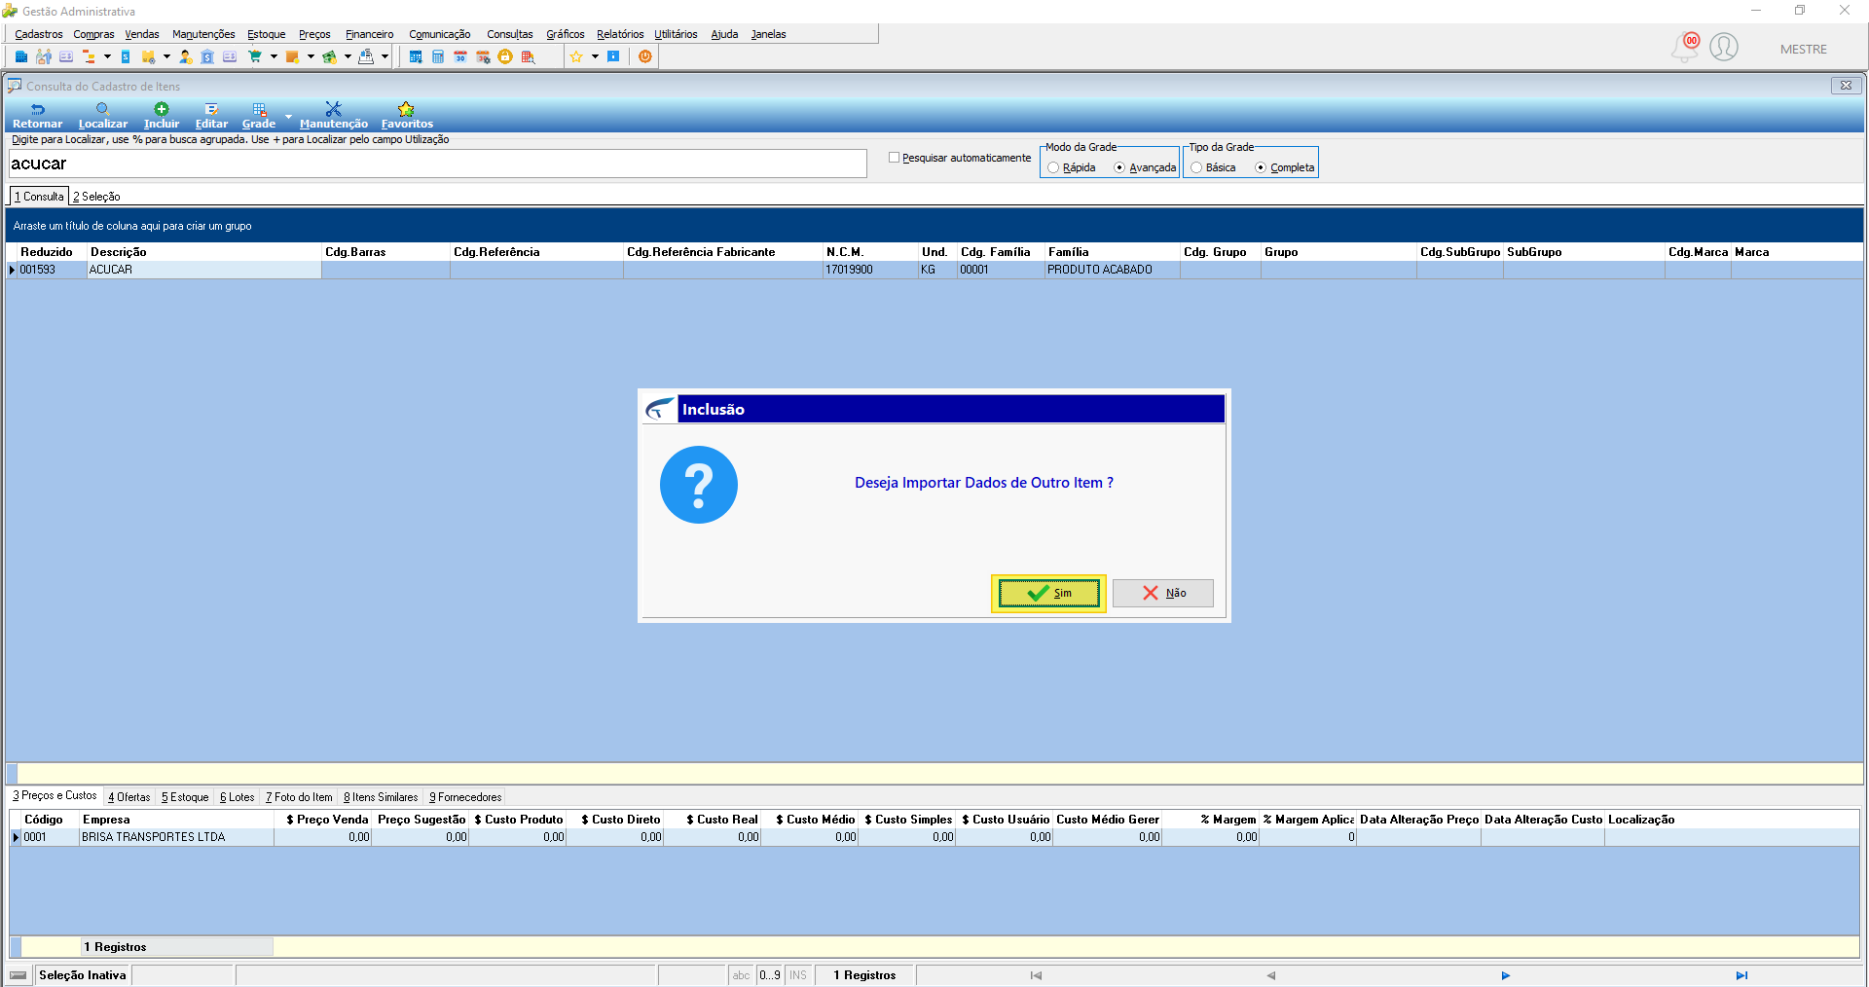Go to next record arrow
1869x987 pixels.
click(x=1506, y=975)
